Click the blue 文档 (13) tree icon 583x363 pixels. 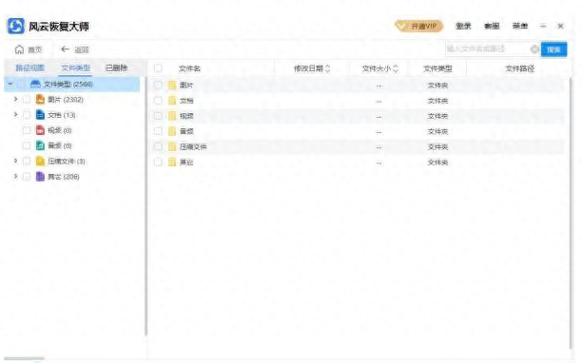(40, 115)
